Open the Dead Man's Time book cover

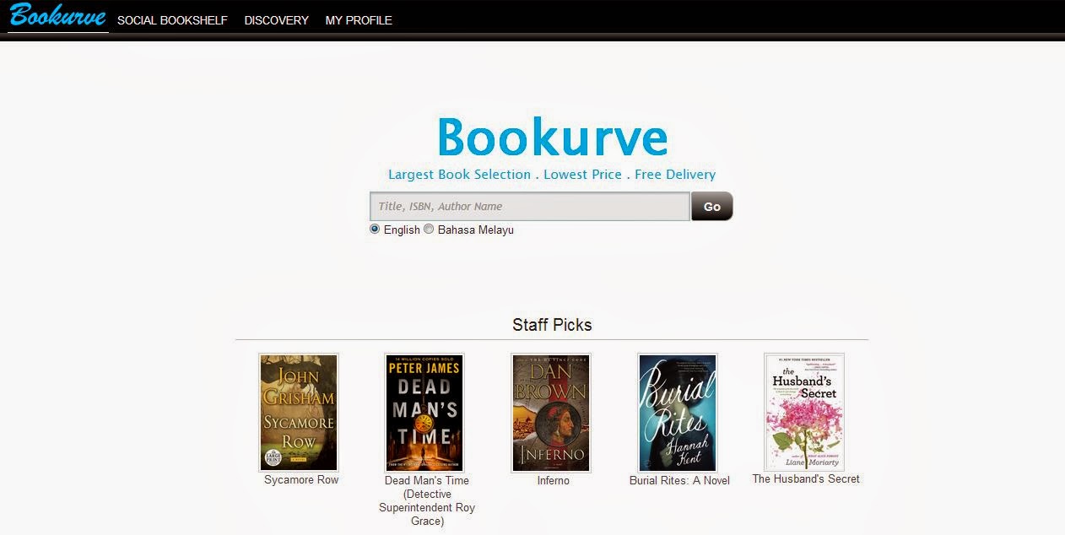424,413
